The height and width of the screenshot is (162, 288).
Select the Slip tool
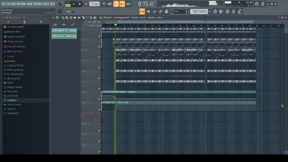79,18
